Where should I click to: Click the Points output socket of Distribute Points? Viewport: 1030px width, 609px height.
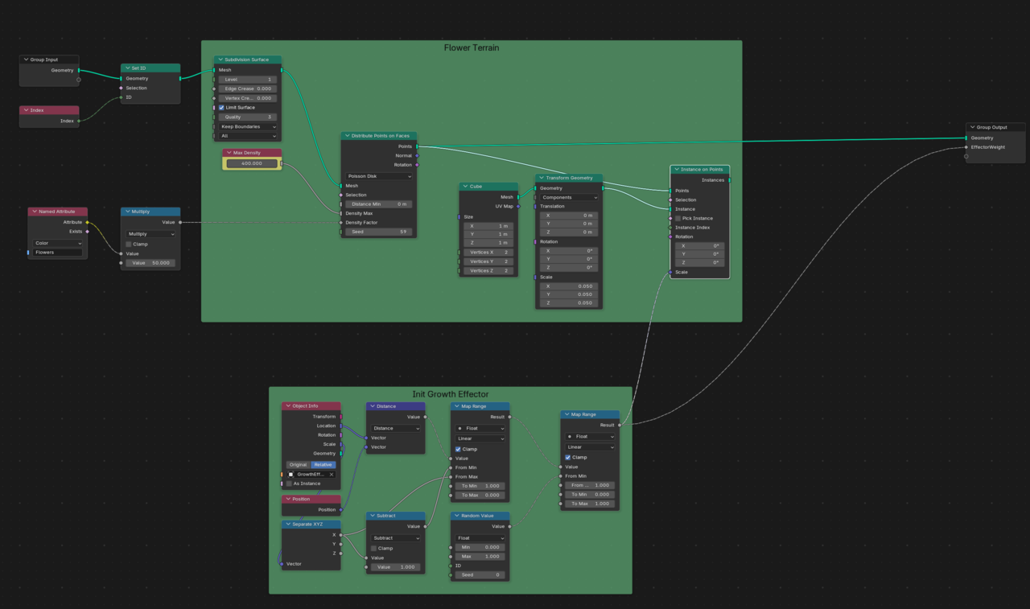pyautogui.click(x=417, y=146)
